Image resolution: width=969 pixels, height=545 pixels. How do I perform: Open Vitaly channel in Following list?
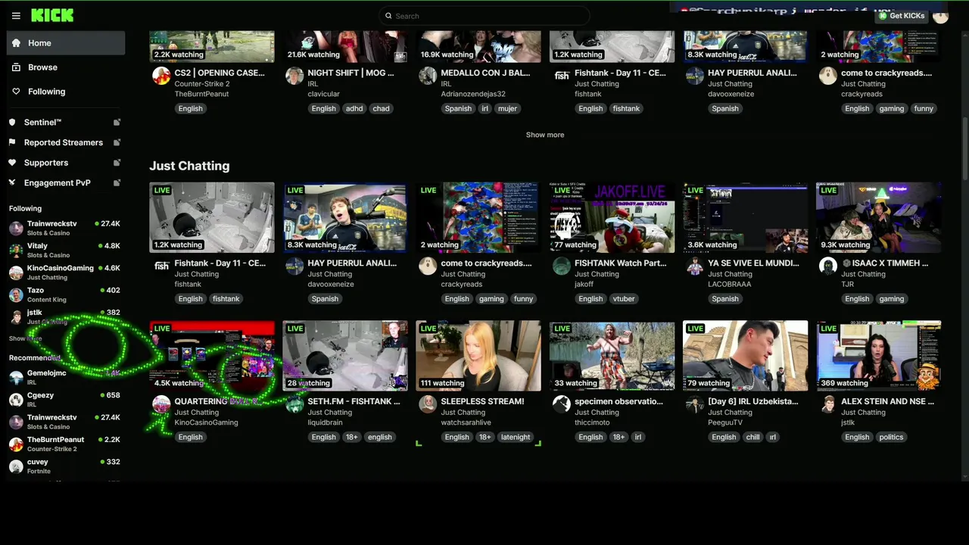point(65,250)
